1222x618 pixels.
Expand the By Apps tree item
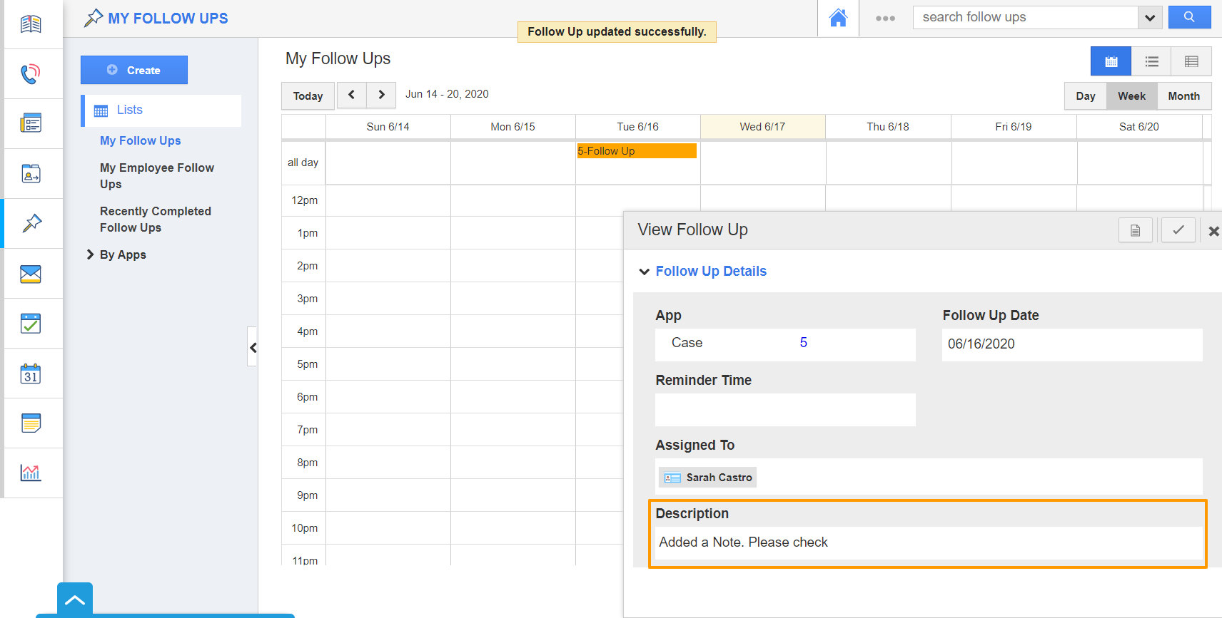[x=91, y=254]
